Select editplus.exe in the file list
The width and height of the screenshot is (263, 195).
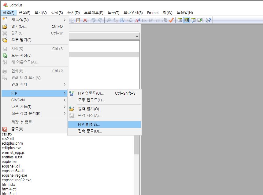coord(12,148)
